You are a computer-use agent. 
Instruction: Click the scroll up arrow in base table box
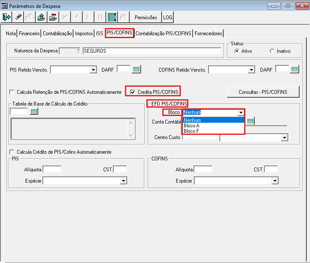click(131, 123)
